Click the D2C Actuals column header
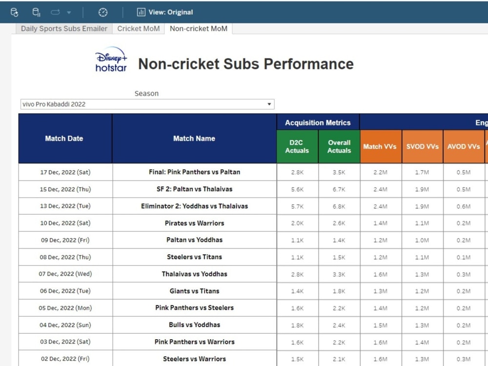The image size is (488, 366). pos(297,146)
